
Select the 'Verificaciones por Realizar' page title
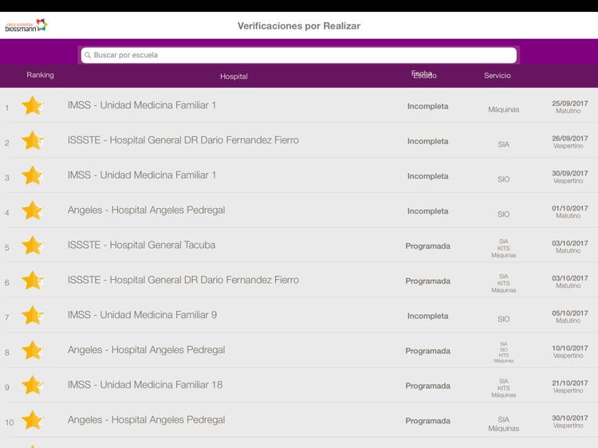point(299,26)
